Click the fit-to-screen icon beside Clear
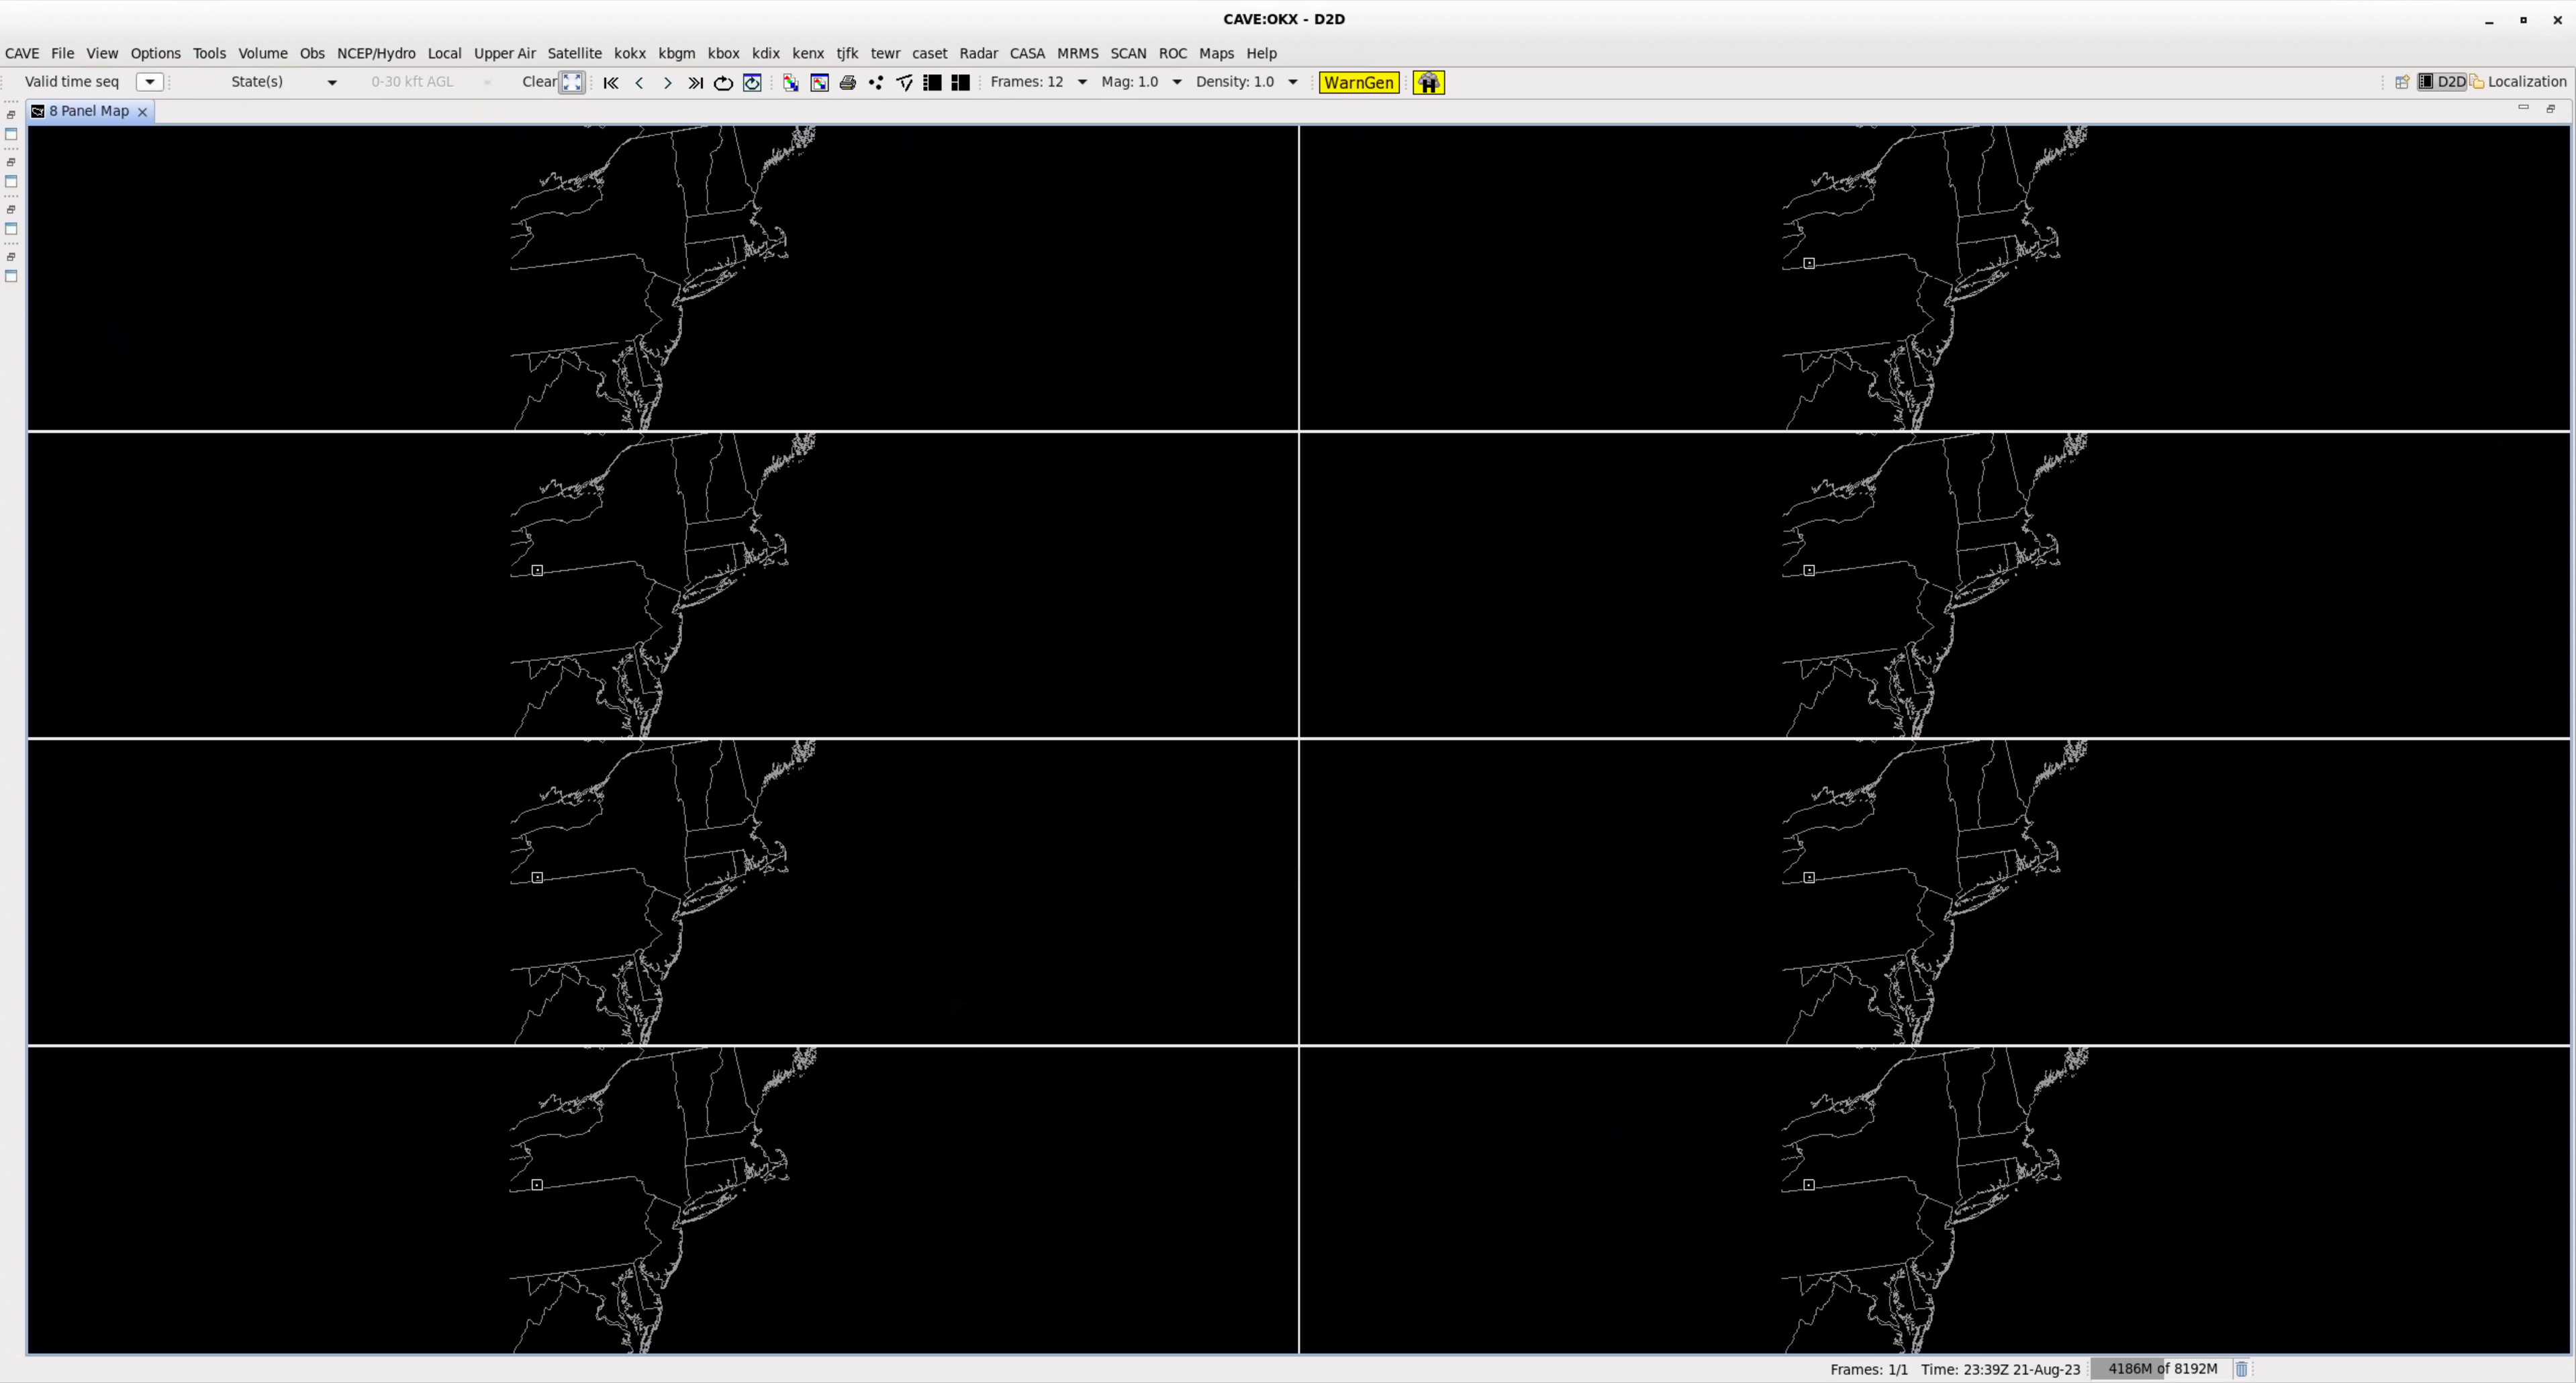This screenshot has height=1383, width=2576. (x=572, y=83)
